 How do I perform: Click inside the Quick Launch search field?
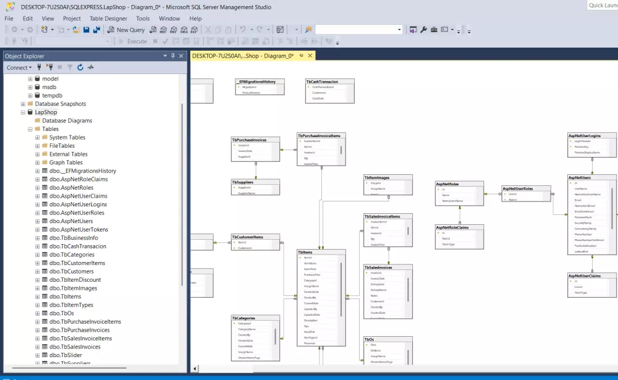(x=603, y=6)
